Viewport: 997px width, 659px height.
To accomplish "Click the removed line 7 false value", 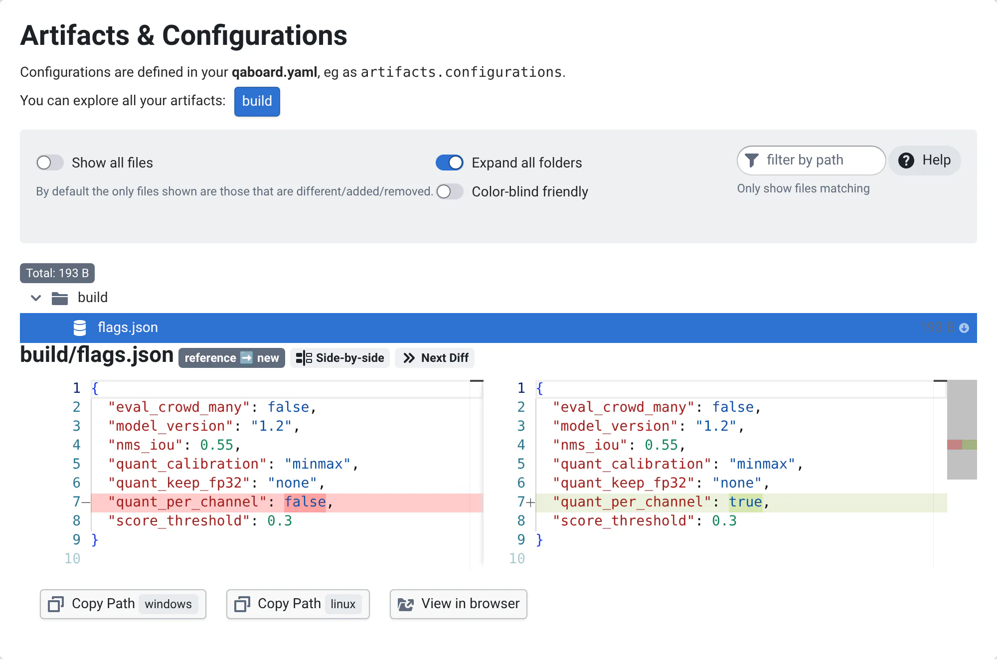I will [x=305, y=502].
